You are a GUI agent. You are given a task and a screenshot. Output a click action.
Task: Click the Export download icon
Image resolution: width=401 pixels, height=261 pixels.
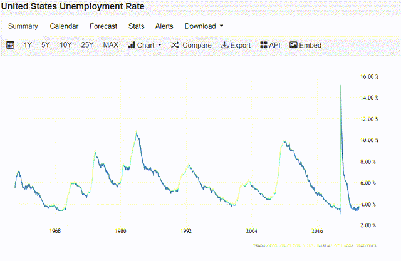click(224, 45)
